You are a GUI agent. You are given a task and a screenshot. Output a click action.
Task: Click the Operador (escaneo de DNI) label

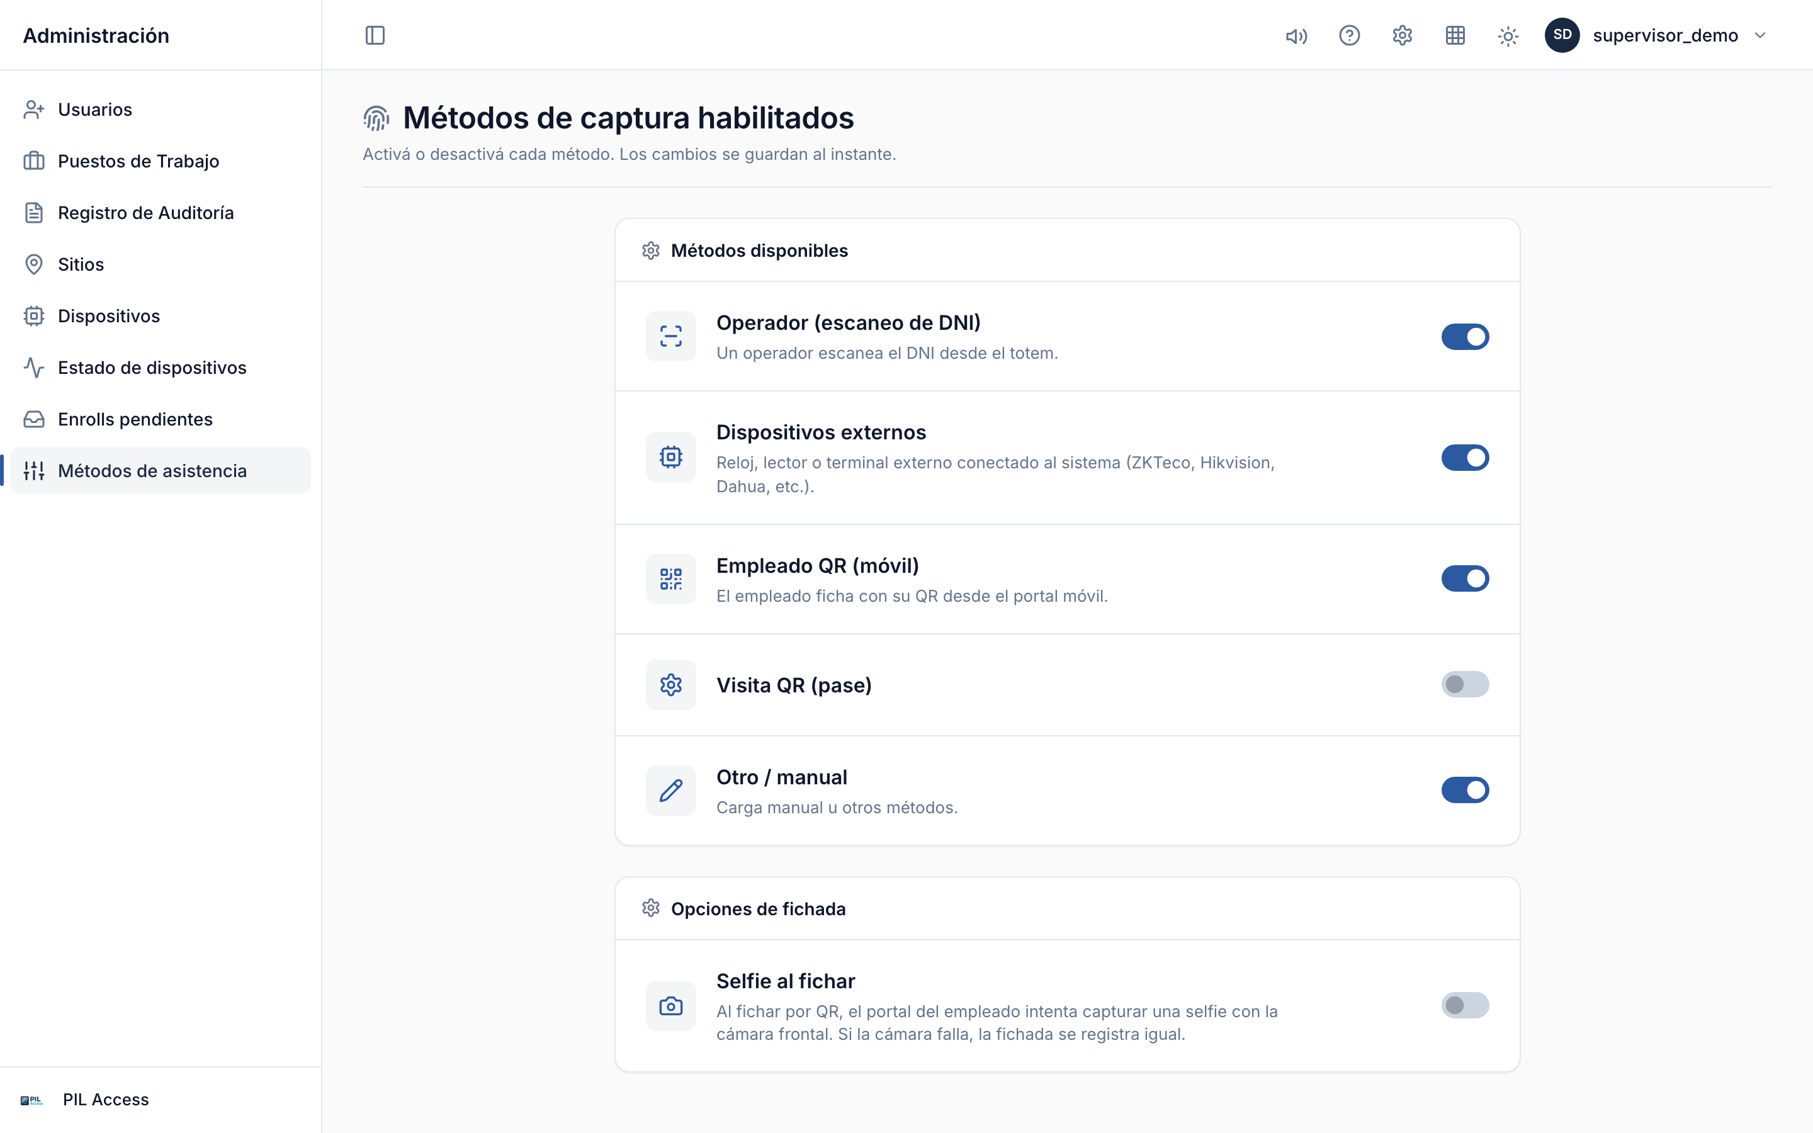[x=848, y=323]
